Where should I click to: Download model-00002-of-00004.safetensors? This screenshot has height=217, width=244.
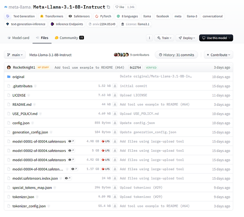click(x=115, y=150)
